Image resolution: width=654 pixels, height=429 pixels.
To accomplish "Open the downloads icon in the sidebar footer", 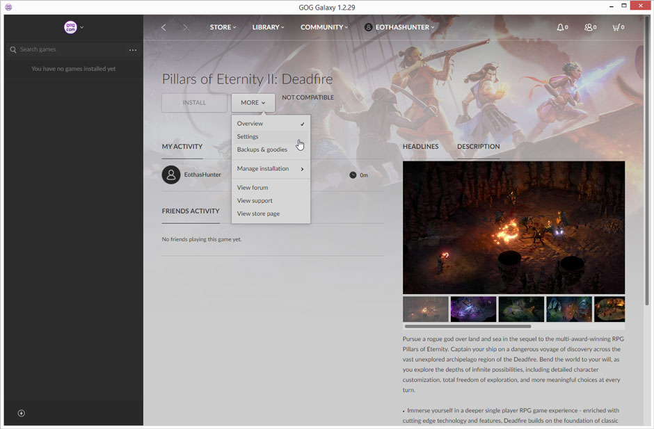I will (22, 413).
